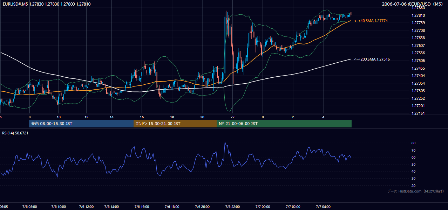Click the 40 level on RSI scale
Viewport: 448px width, 210px height.
pos(413,171)
